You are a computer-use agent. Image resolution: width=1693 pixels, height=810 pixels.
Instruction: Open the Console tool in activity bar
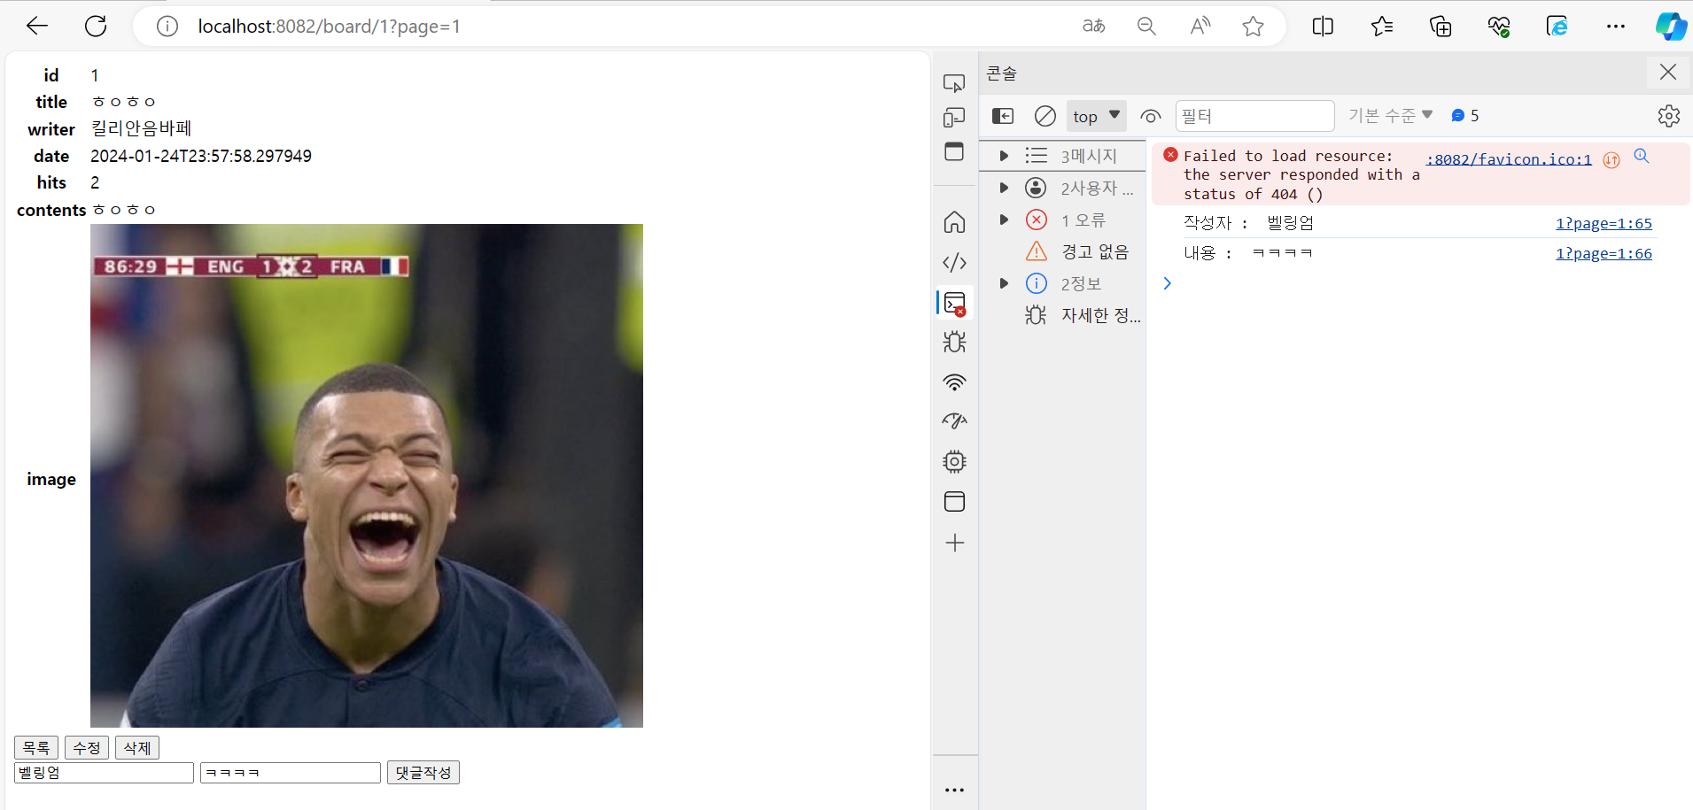tap(955, 303)
